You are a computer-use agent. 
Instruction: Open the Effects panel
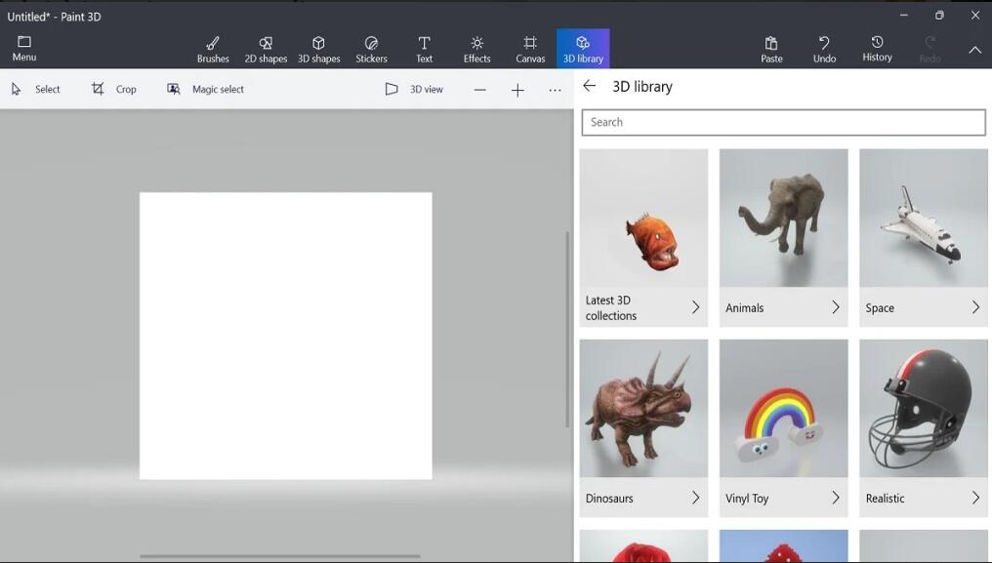(x=476, y=49)
